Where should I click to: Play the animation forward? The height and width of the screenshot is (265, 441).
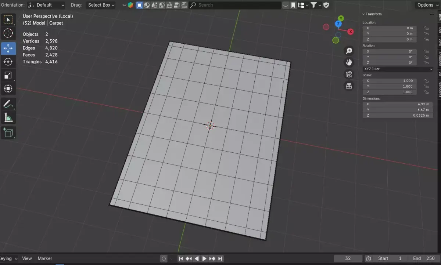click(x=204, y=258)
